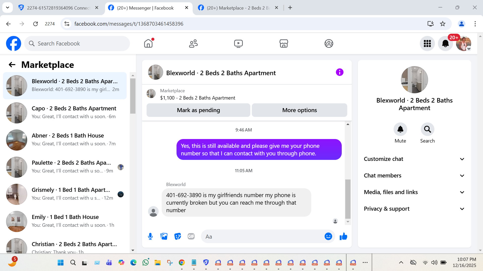Choose a GIF in the composer
The width and height of the screenshot is (483, 271).
pyautogui.click(x=191, y=236)
